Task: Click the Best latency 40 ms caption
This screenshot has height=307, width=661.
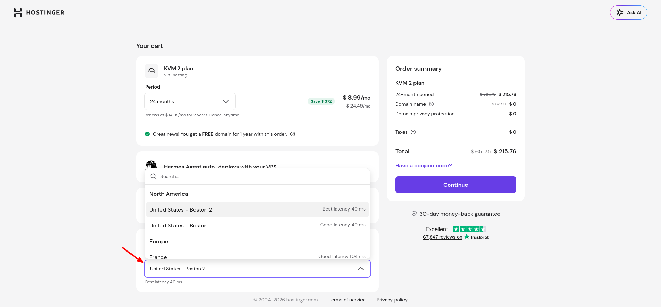Action: [164, 282]
